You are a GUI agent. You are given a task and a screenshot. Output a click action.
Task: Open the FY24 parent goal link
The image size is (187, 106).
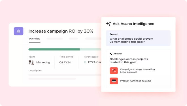[95, 62]
